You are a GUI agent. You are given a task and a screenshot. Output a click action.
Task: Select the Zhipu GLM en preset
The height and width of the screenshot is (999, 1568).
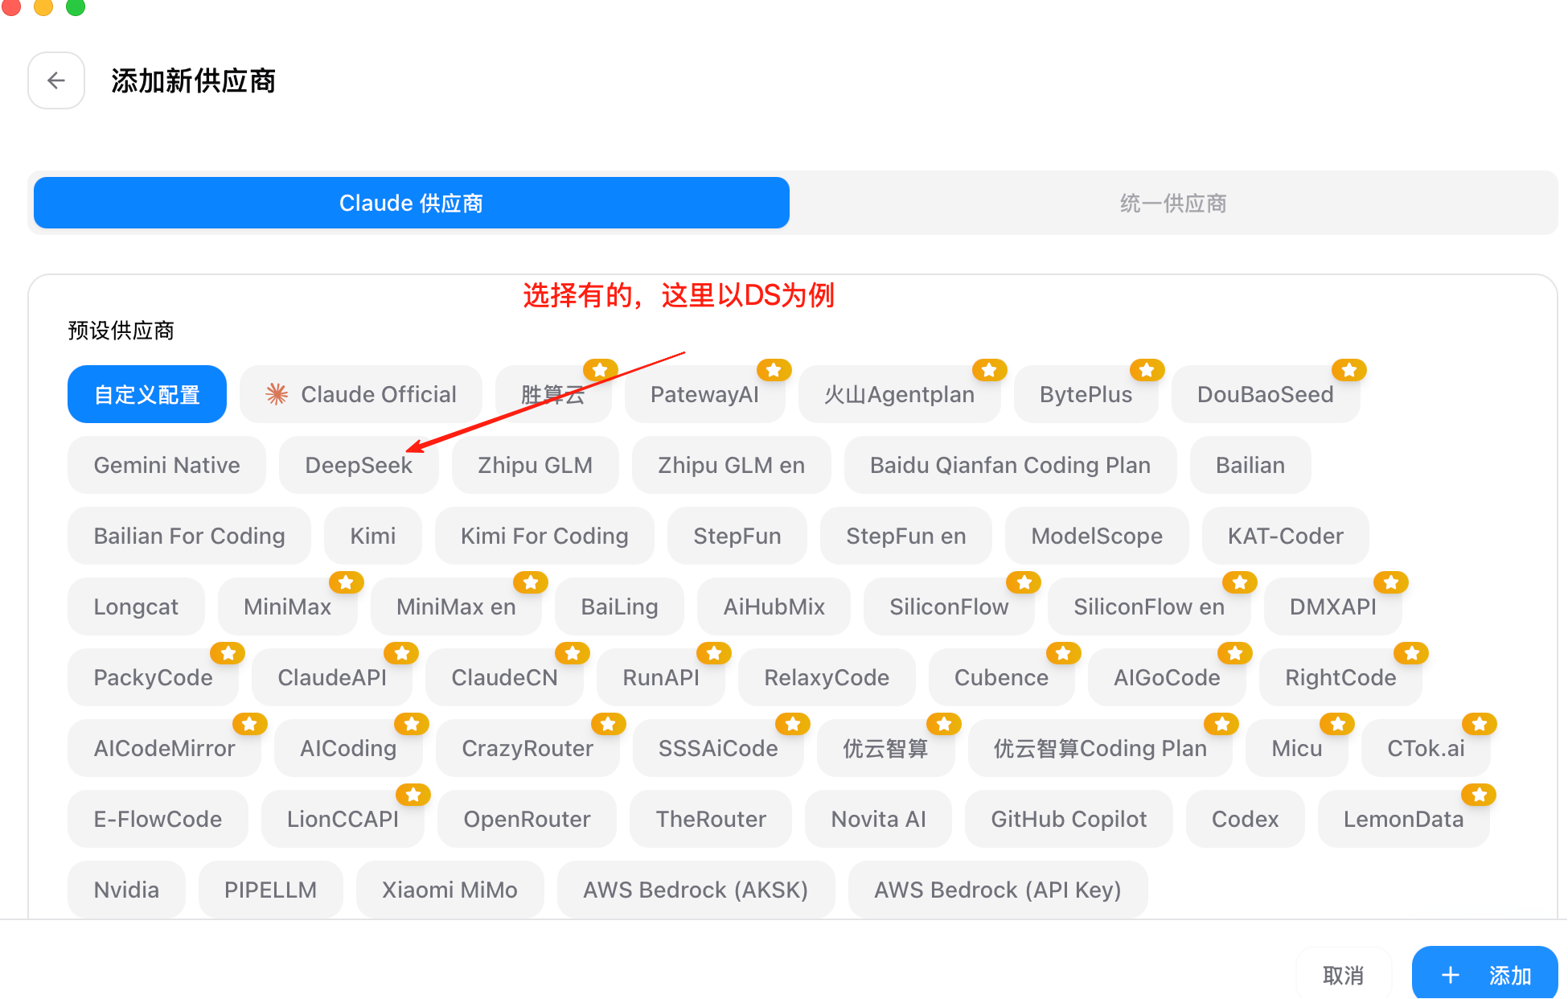point(731,465)
